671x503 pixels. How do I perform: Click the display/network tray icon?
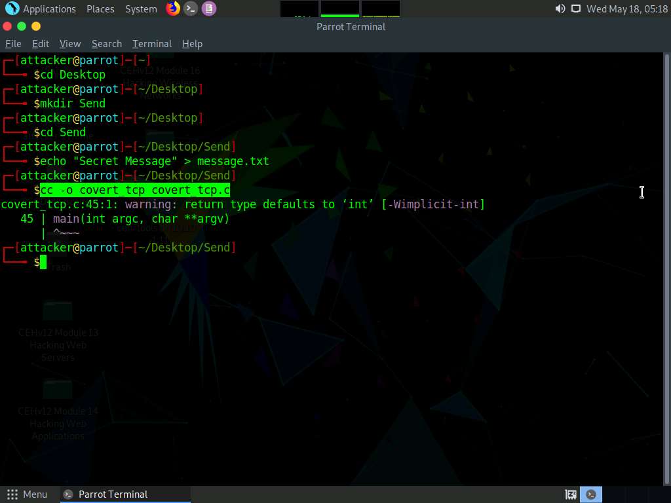pos(575,9)
